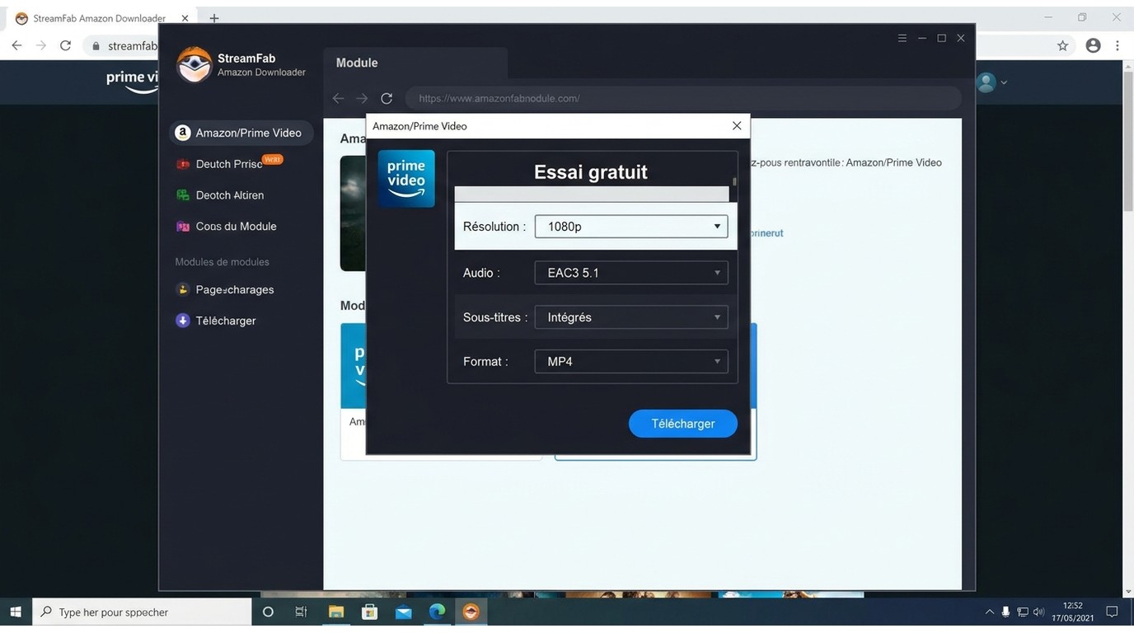Screen dimensions: 1134x633
Task: Click the dialog's vertical scrollbar
Action: point(734,182)
